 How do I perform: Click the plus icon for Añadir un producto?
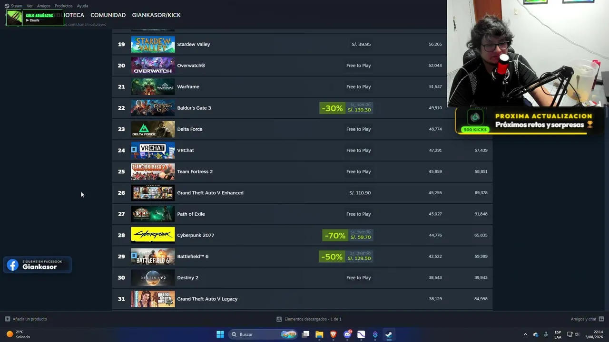pyautogui.click(x=7, y=319)
